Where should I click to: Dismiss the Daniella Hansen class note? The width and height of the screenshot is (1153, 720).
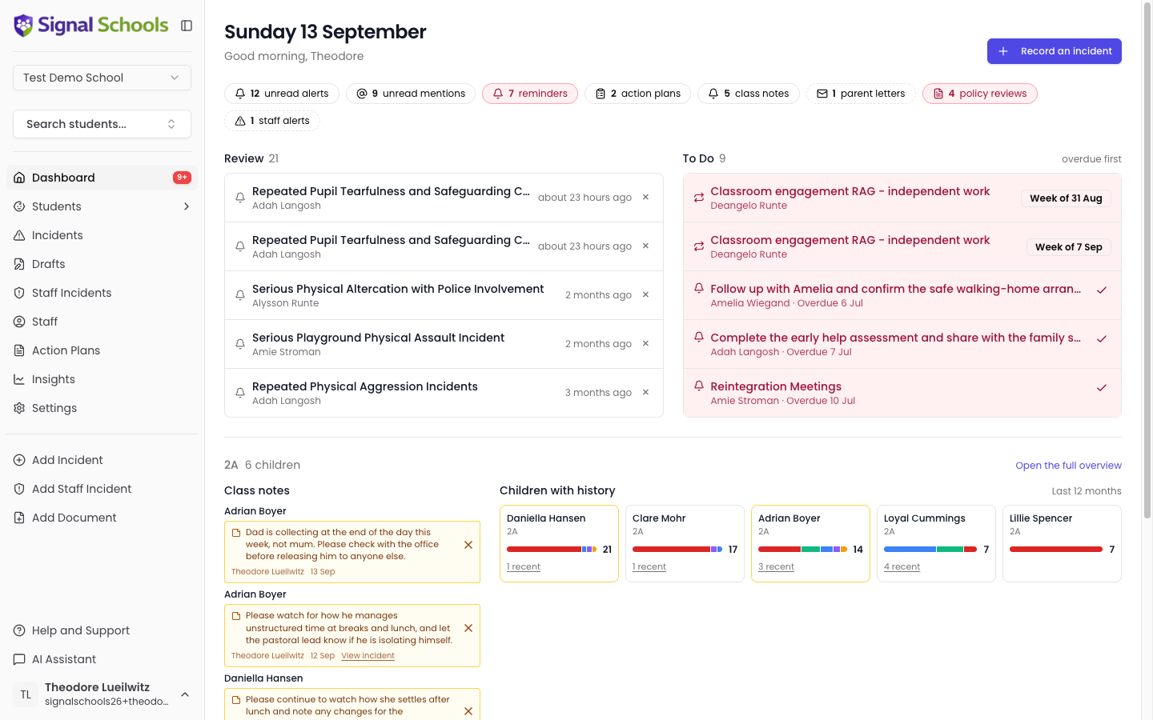click(468, 711)
